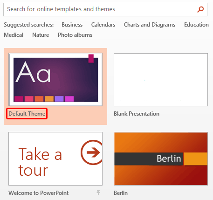Open the Nature suggested search
Viewport: 213px width, 200px height.
pyautogui.click(x=41, y=35)
